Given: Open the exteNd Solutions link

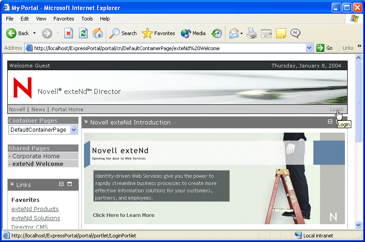Looking at the screenshot, I should coord(36,218).
